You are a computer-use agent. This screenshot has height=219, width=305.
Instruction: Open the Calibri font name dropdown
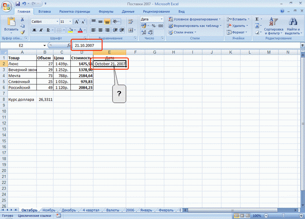click(57, 22)
